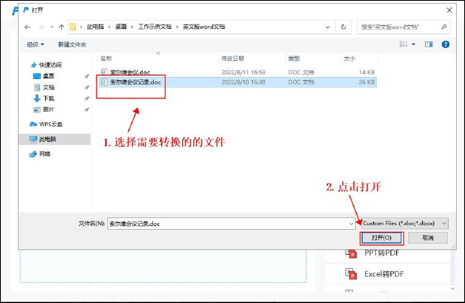This screenshot has width=465, height=303.
Task: Show the preview pane icon
Action: tap(429, 44)
